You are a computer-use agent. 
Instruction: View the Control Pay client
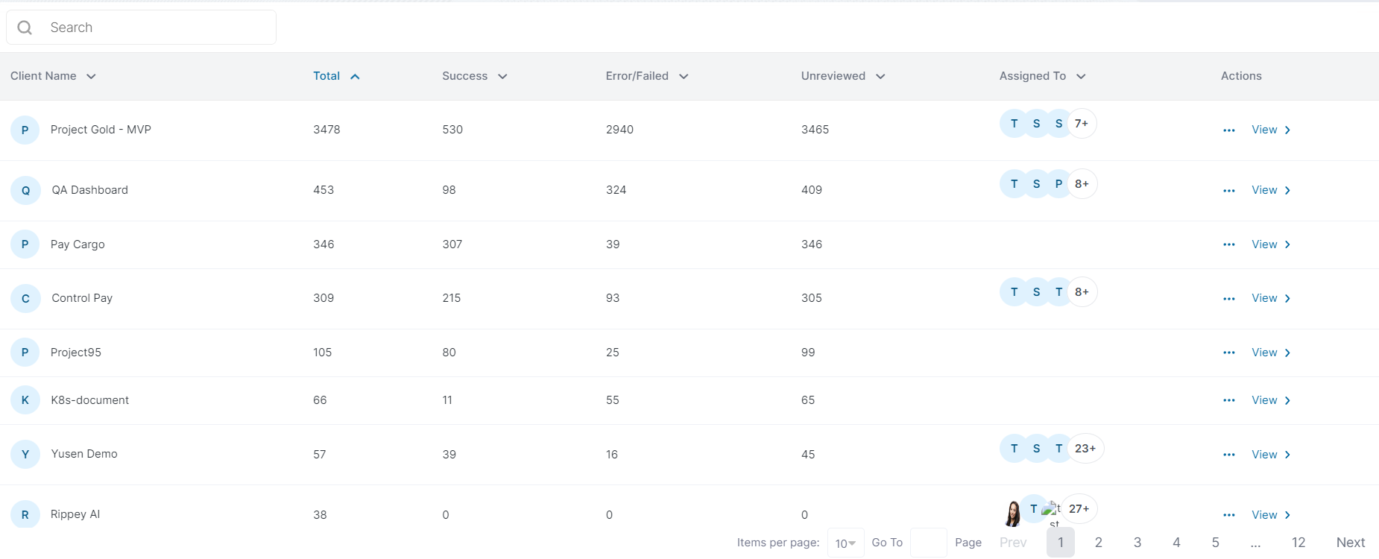[1271, 298]
